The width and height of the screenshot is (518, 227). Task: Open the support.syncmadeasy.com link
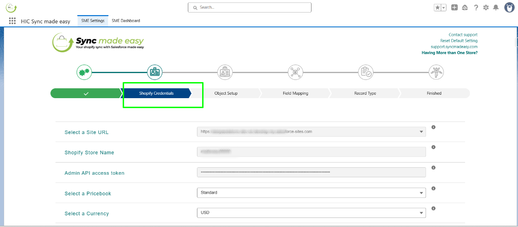454,46
